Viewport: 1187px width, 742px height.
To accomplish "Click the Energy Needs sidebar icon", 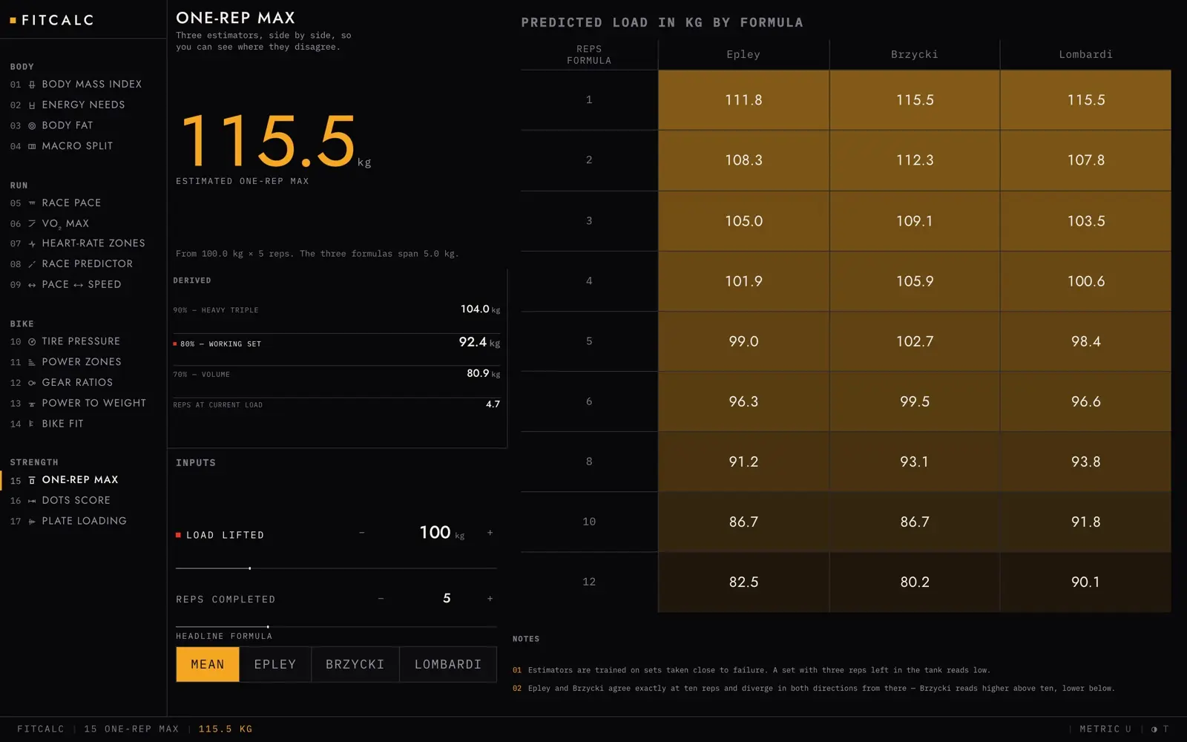I will 32,105.
